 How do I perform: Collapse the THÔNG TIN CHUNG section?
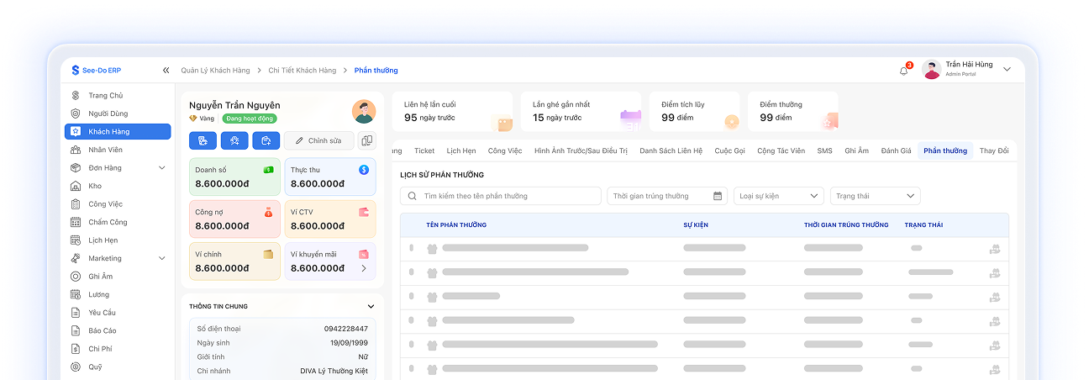click(x=371, y=306)
